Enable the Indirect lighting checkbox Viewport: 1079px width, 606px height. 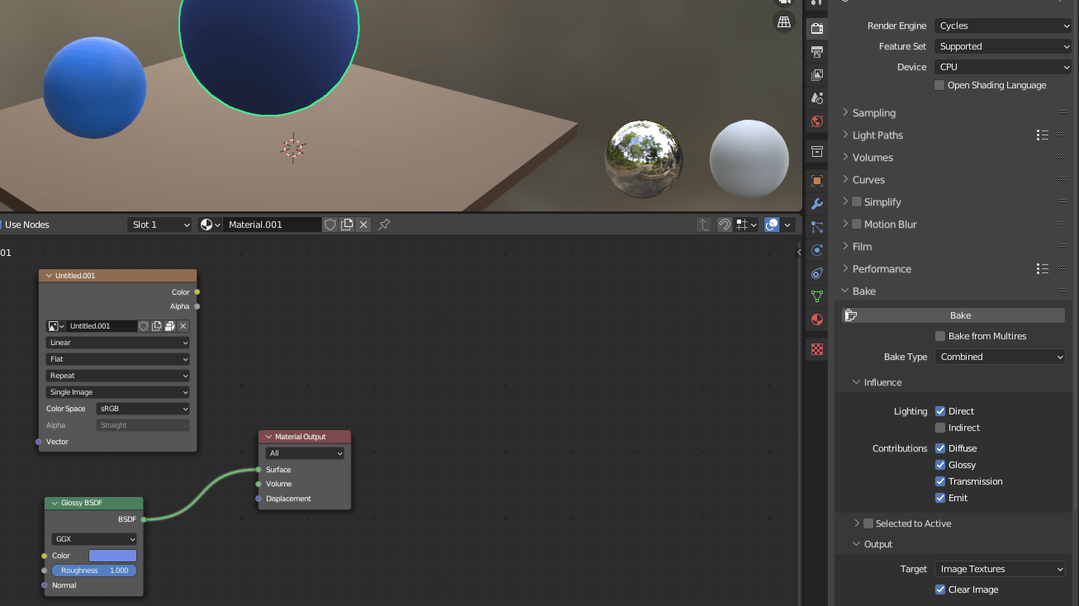[939, 428]
